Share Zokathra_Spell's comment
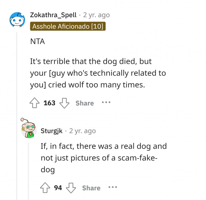The width and height of the screenshot is (206, 200). tap(84, 103)
